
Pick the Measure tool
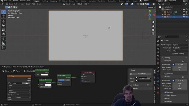tap(4, 43)
